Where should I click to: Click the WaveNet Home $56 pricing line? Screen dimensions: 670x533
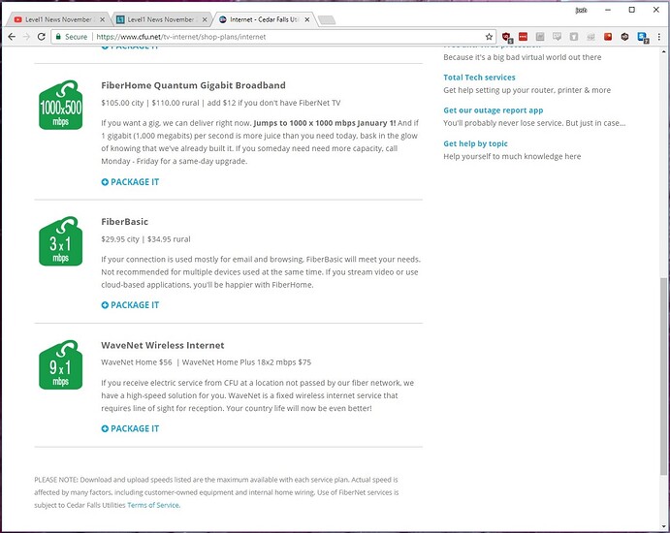pos(206,362)
